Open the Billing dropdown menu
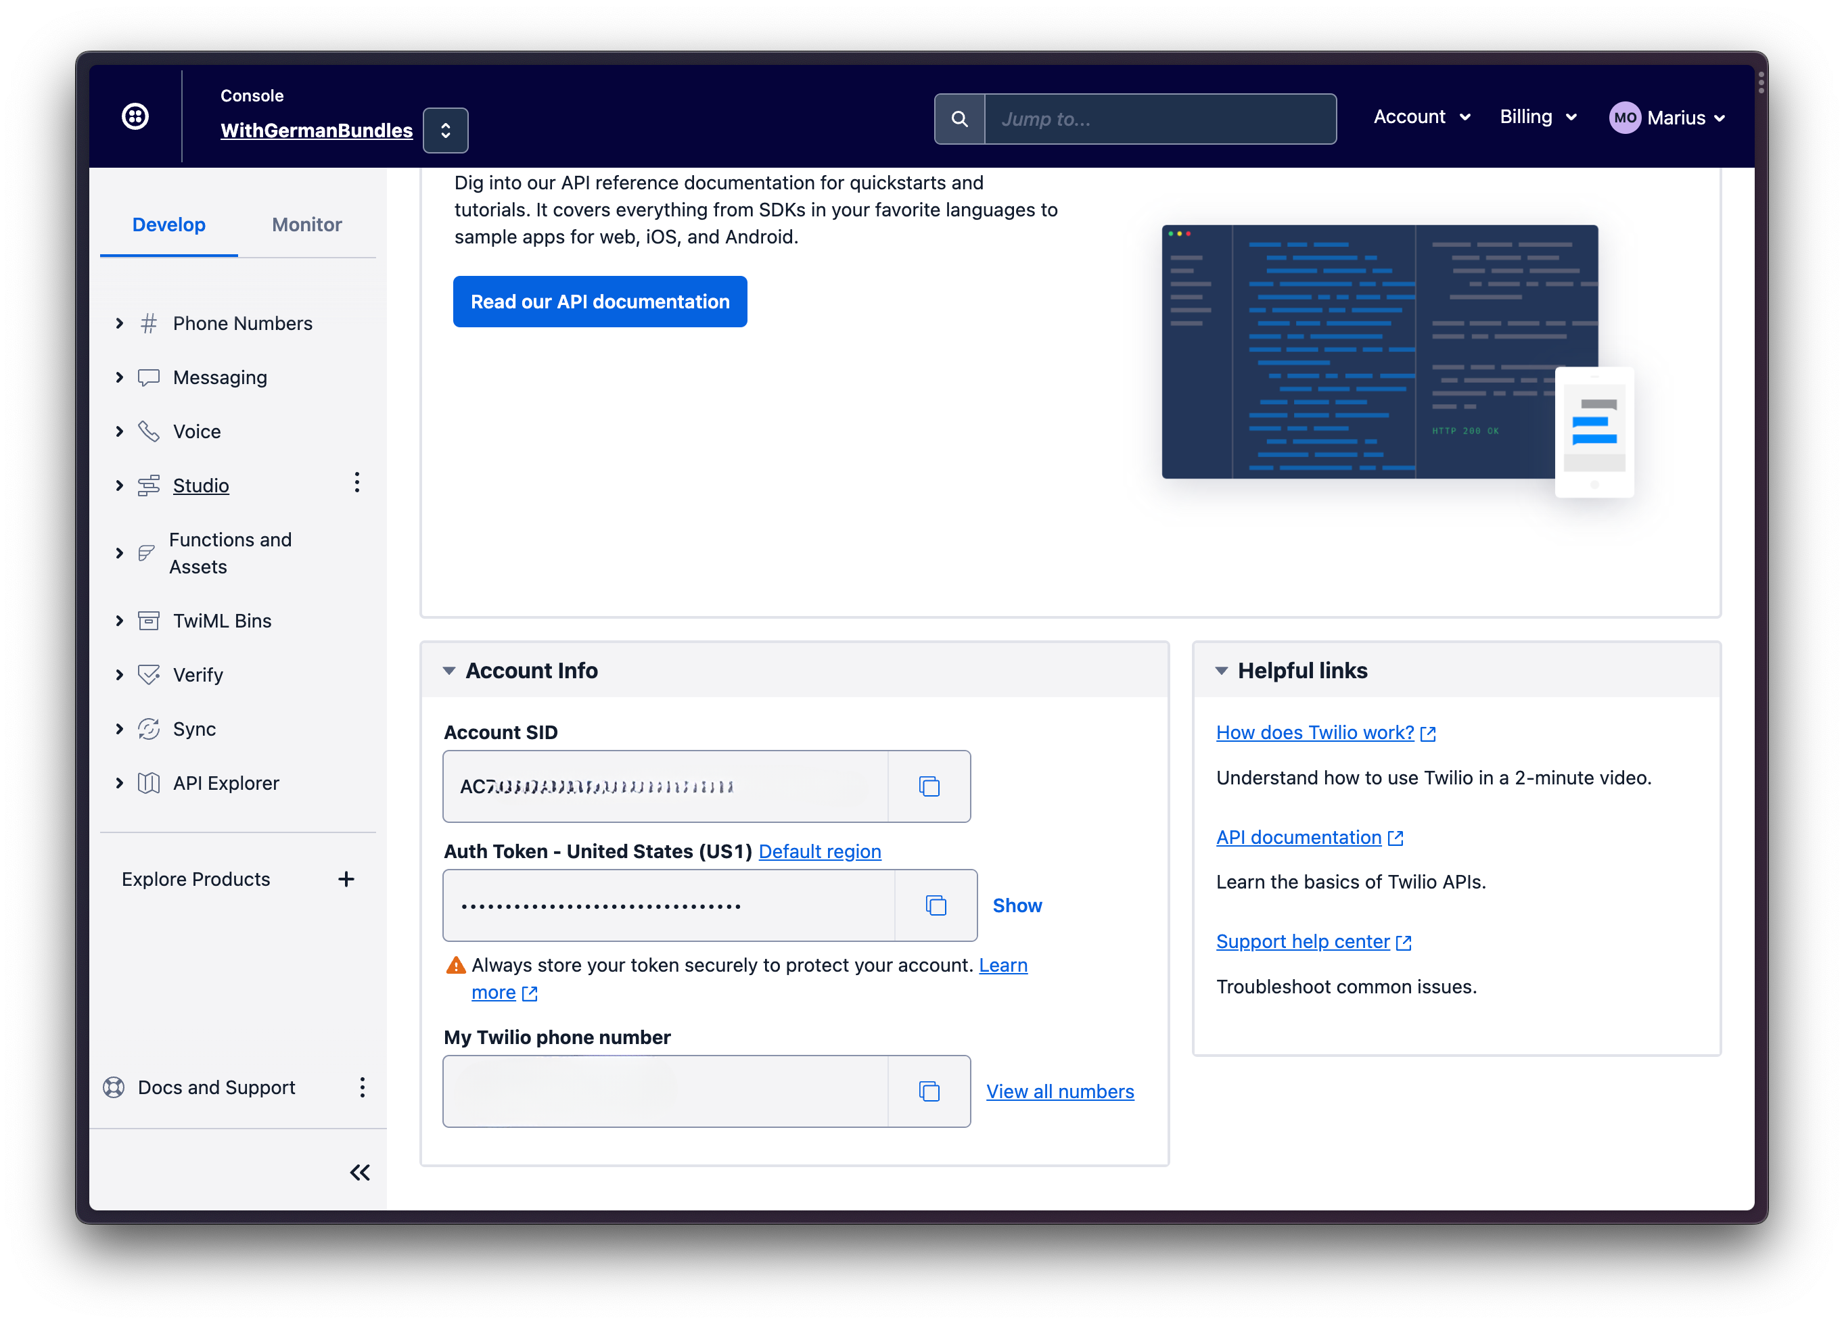Image resolution: width=1844 pixels, height=1324 pixels. tap(1538, 117)
